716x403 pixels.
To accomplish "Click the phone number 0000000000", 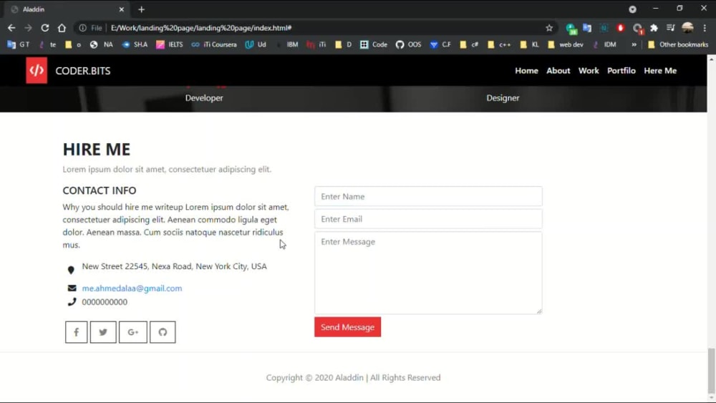I will tap(105, 302).
